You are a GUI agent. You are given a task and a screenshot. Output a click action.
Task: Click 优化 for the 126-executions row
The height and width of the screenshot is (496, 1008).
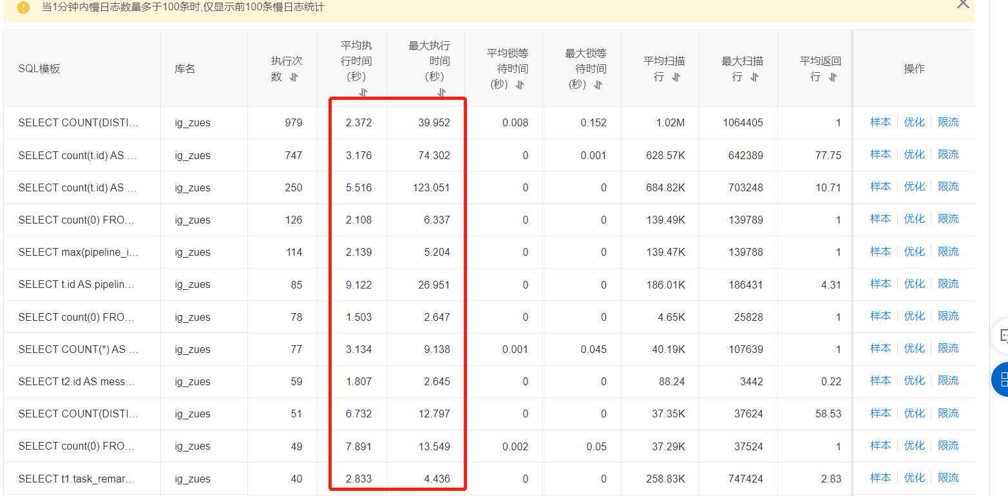[914, 219]
